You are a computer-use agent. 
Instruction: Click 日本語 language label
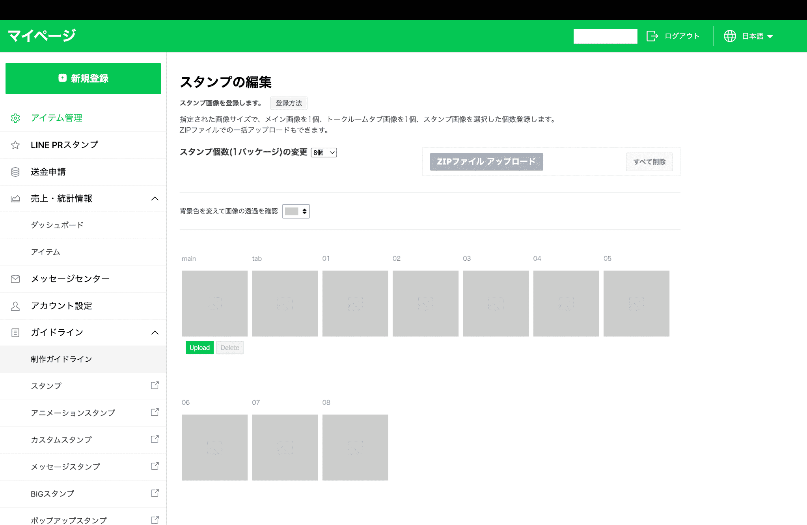click(x=753, y=36)
